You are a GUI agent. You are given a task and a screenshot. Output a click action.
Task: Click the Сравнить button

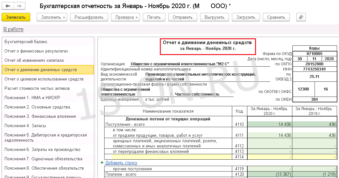tap(276, 17)
